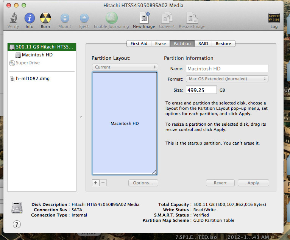Add a partition with plus button

[x=96, y=183]
